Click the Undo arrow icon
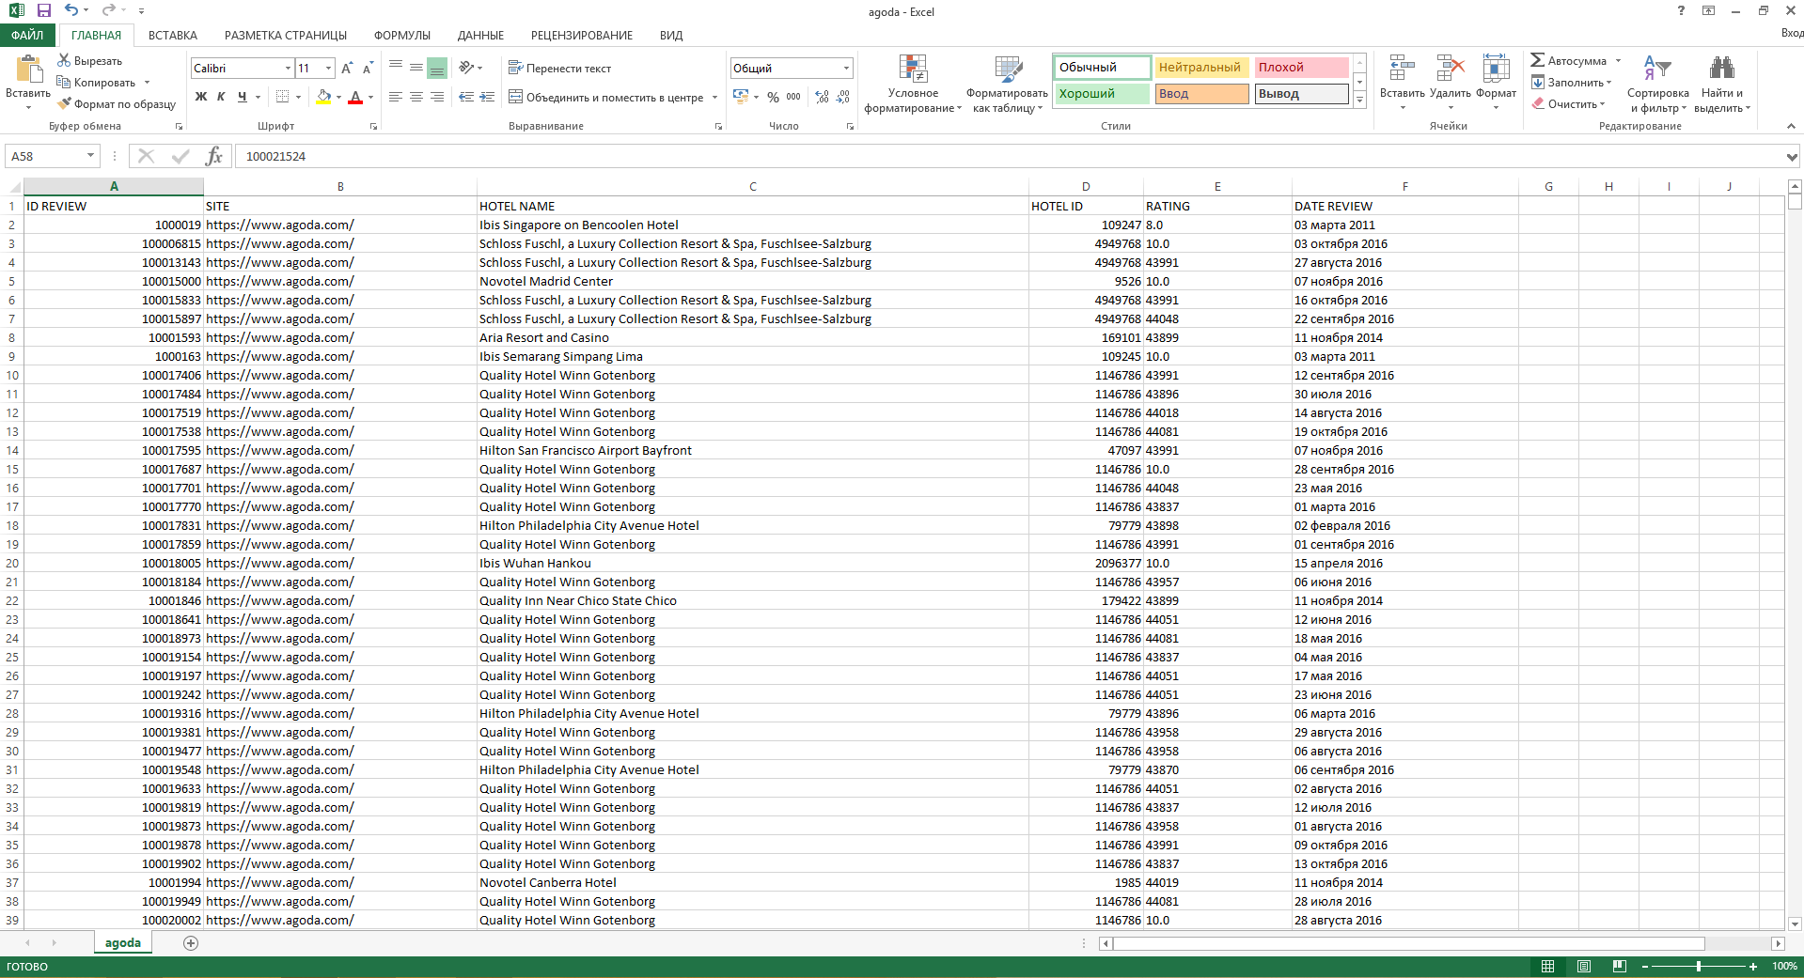The width and height of the screenshot is (1804, 978). click(x=71, y=10)
